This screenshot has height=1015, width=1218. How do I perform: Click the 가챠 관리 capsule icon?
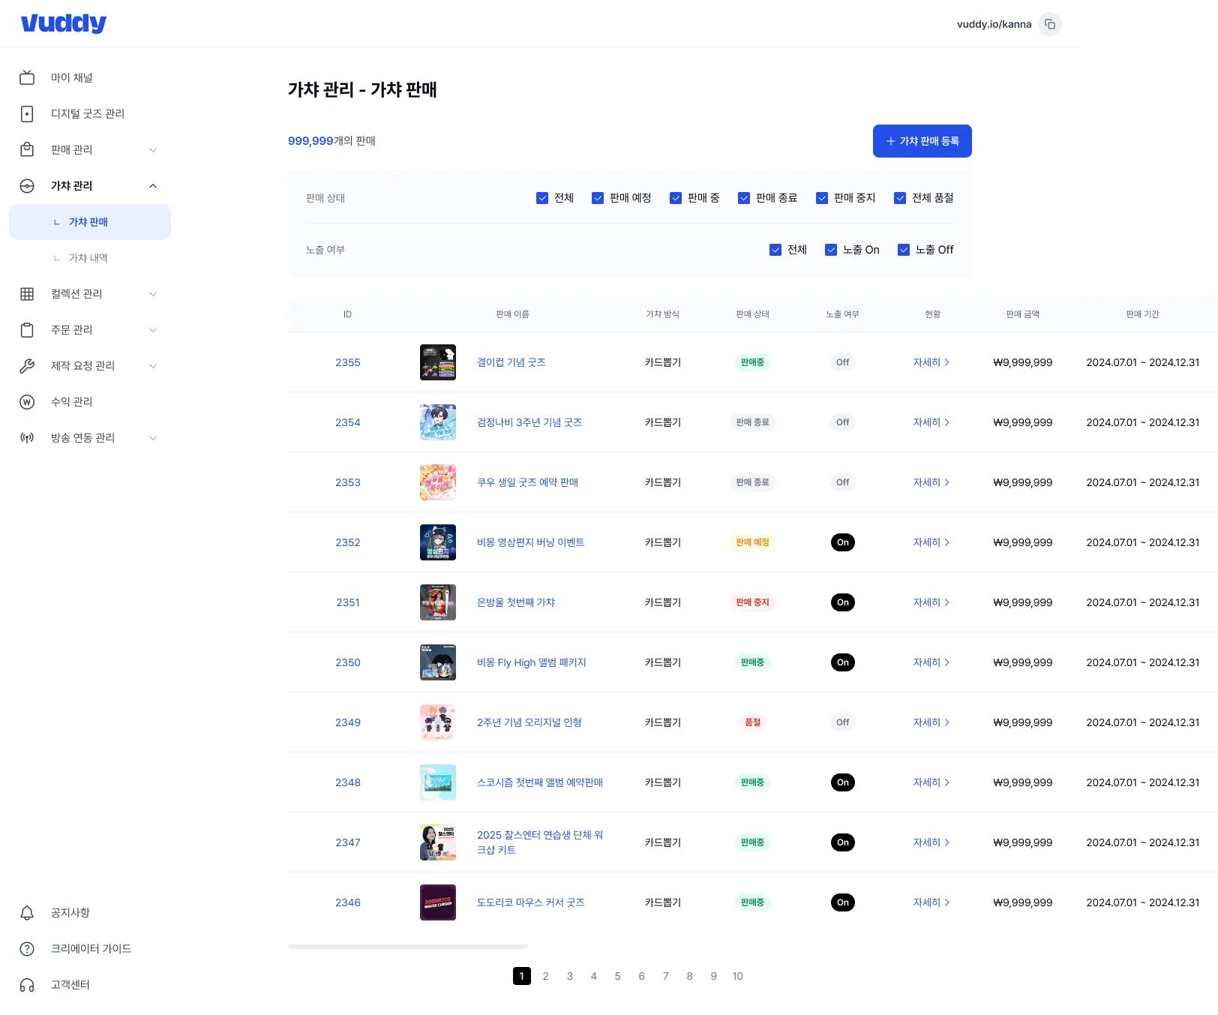27,185
